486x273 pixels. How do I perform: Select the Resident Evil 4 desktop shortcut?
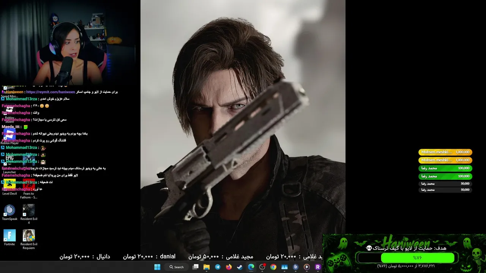[x=28, y=214]
